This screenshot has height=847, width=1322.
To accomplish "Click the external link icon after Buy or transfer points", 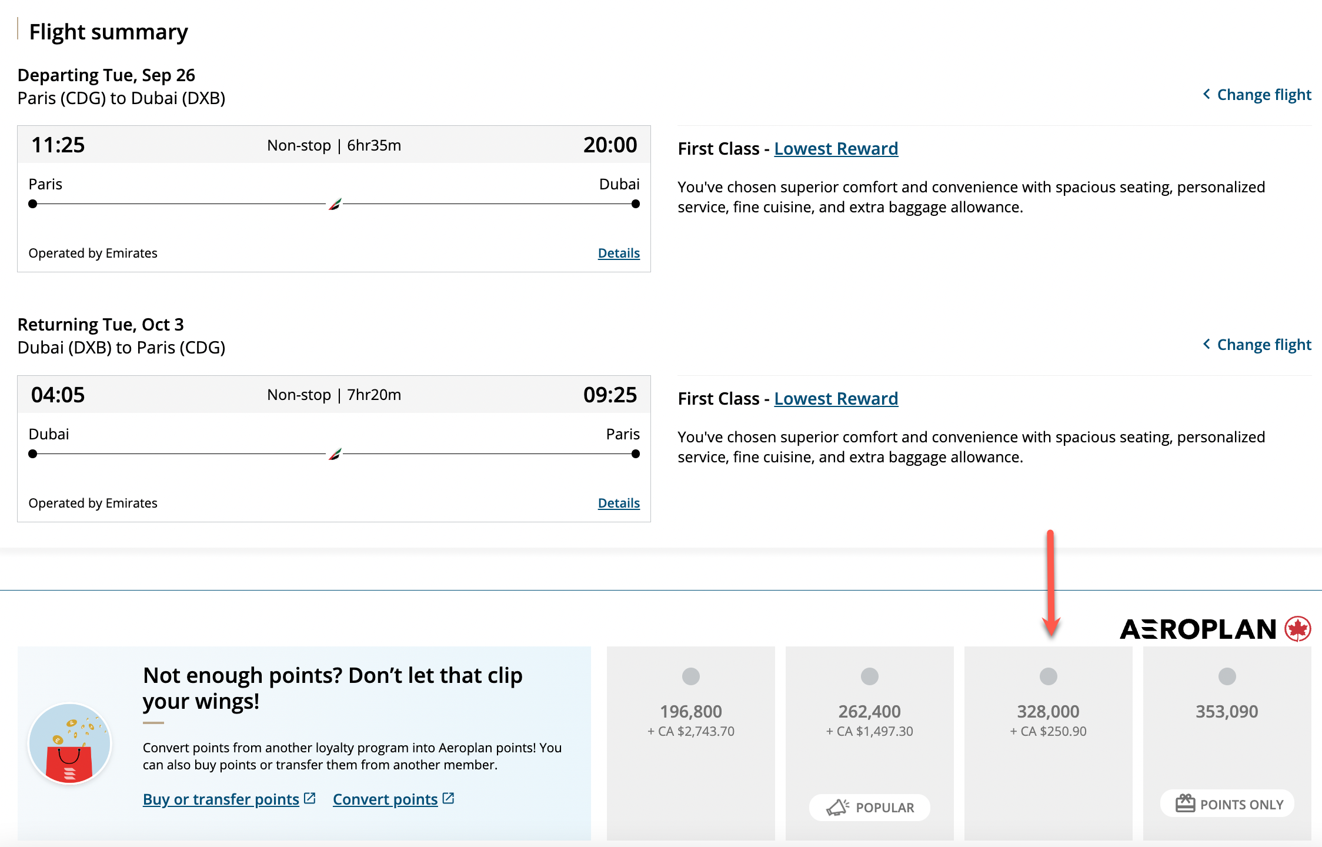I will pos(310,798).
